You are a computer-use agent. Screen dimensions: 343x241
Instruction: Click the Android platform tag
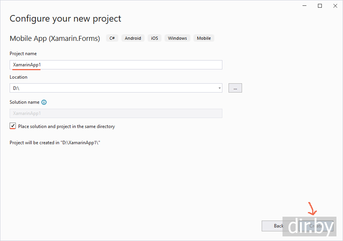pyautogui.click(x=133, y=38)
